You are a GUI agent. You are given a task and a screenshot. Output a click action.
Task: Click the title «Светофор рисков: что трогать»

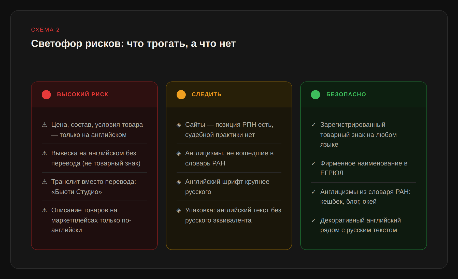pos(133,44)
